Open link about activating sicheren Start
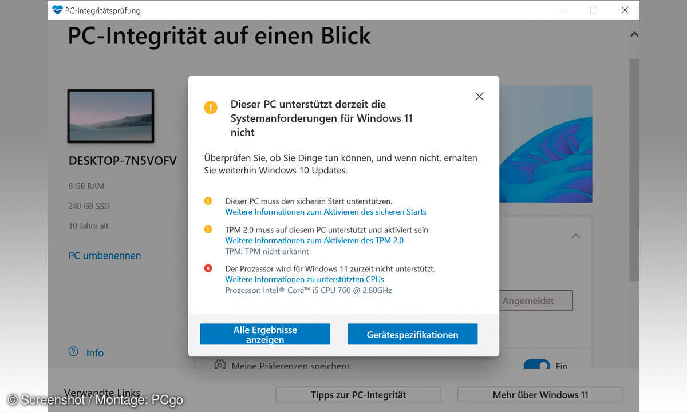The width and height of the screenshot is (687, 412). click(x=326, y=212)
